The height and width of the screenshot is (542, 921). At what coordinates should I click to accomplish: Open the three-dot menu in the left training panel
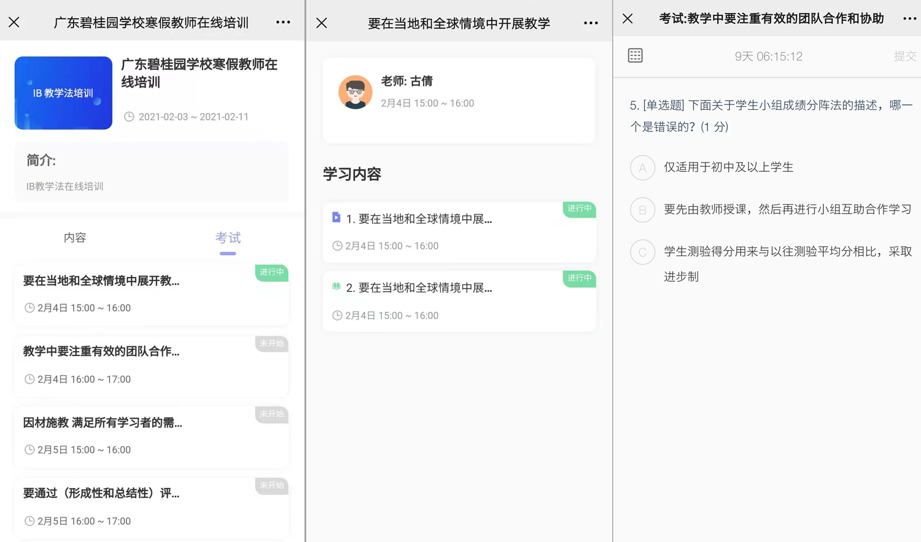(x=283, y=22)
